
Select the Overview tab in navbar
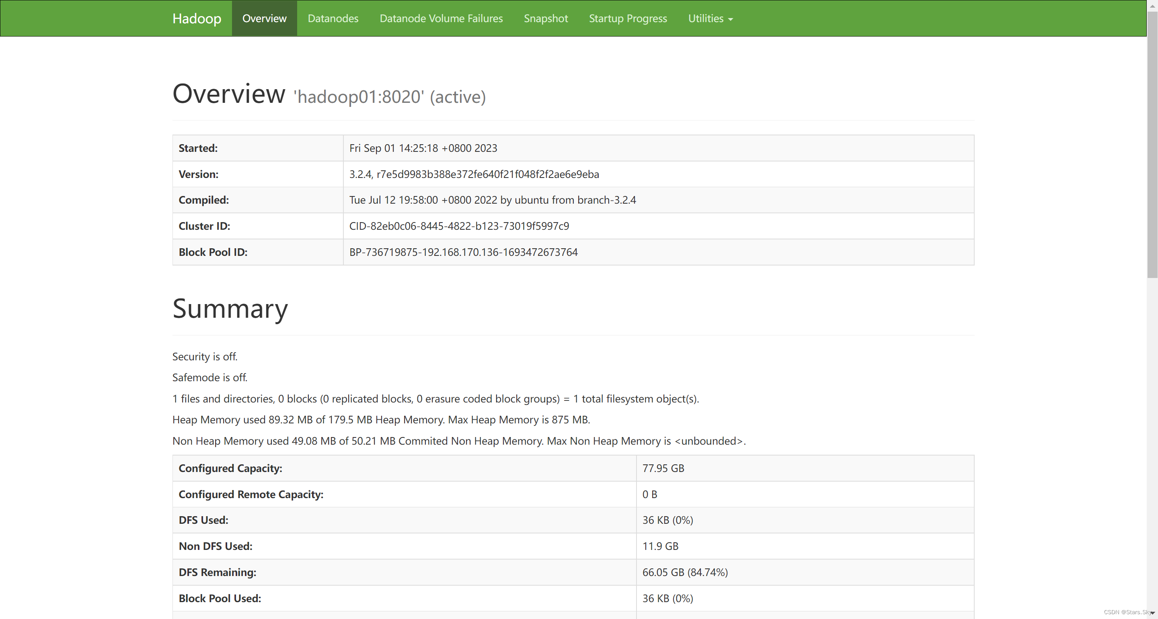tap(264, 18)
